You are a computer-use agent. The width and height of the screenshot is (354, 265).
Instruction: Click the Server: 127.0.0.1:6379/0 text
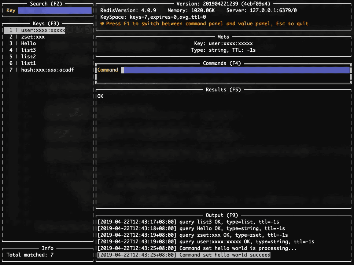[262, 10]
